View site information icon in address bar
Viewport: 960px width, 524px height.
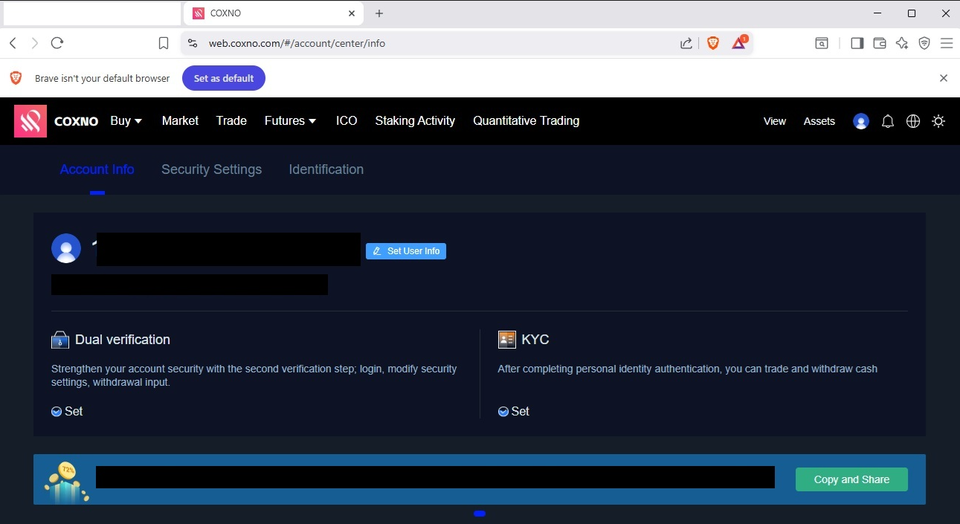click(193, 43)
